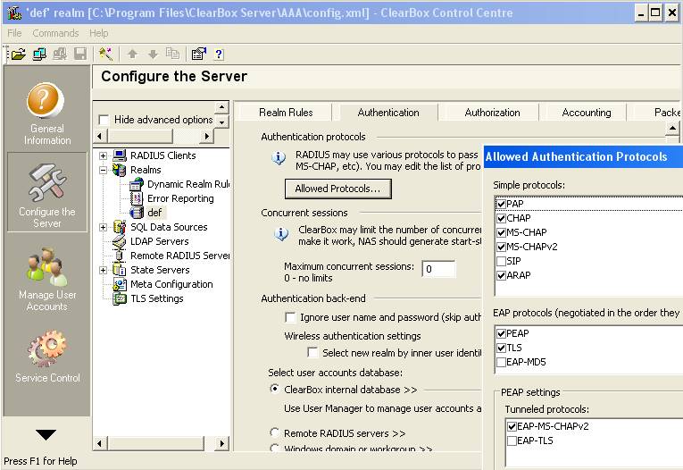Check Select new realm by inner identity
This screenshot has height=470, width=683.
[312, 352]
